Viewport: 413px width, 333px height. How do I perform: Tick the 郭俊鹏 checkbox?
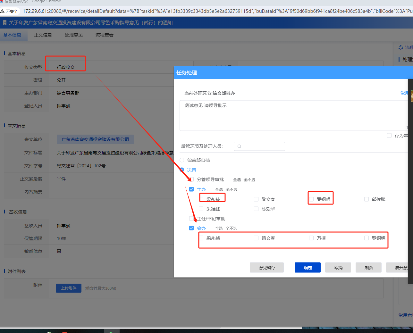point(367,199)
